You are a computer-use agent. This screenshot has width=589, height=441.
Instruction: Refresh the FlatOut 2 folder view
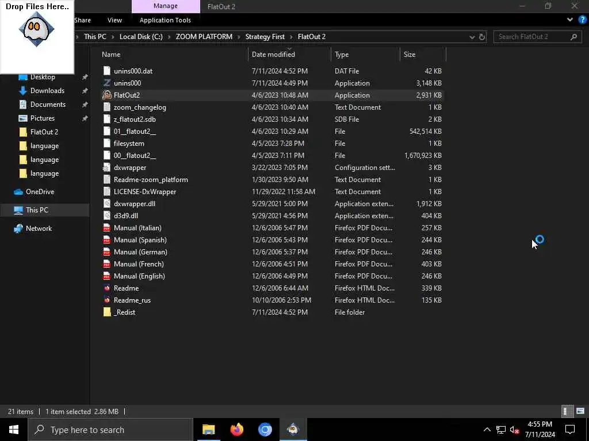pos(482,37)
